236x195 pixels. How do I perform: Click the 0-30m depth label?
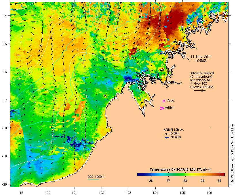tap(175, 134)
